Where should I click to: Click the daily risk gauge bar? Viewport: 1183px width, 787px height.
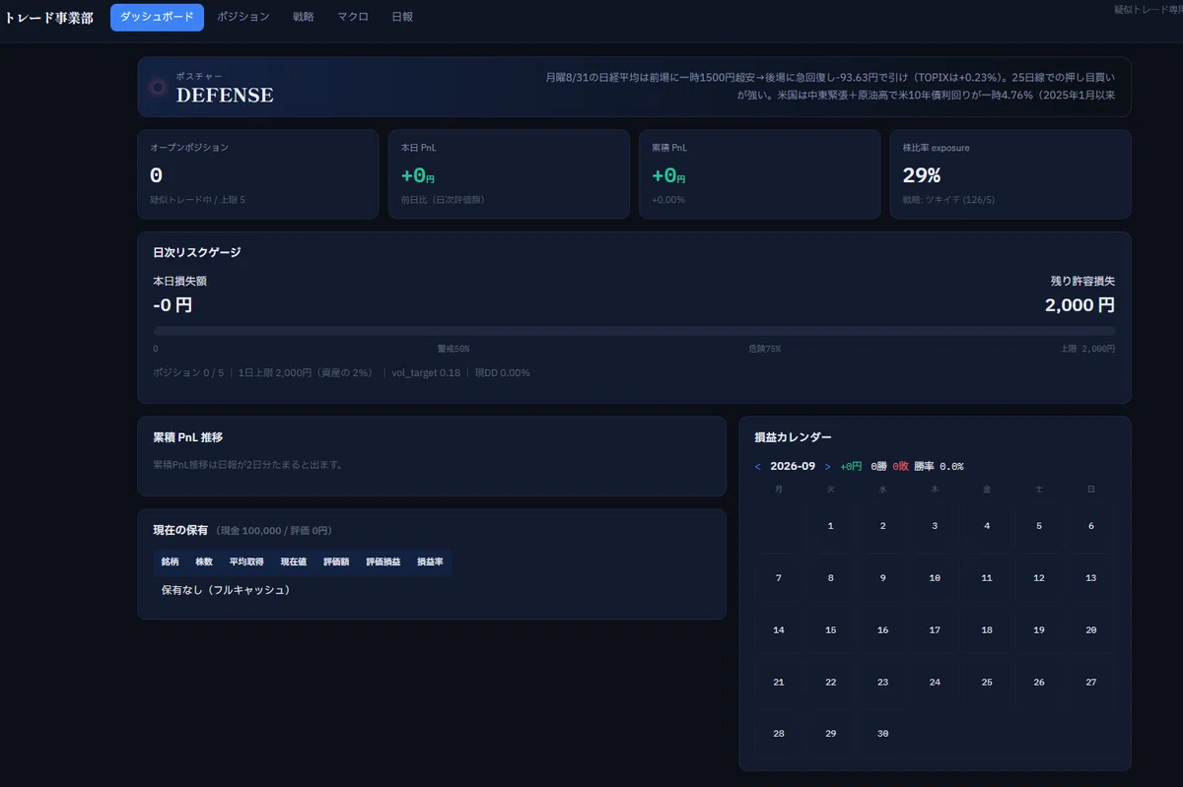(634, 331)
